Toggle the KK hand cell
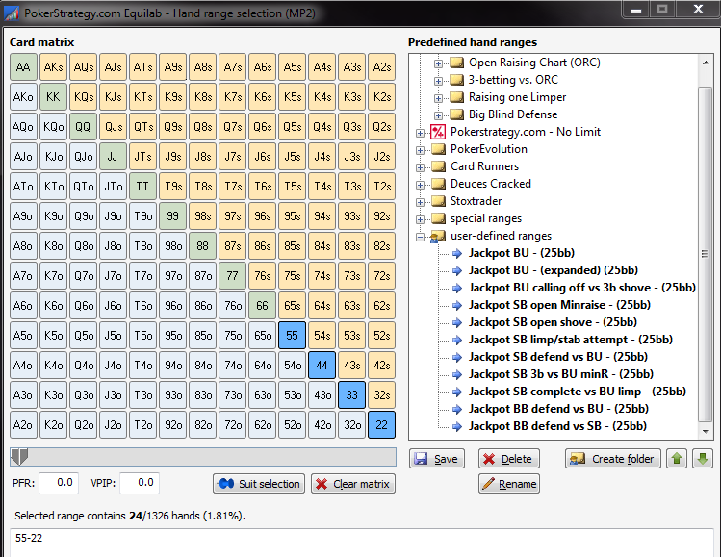The height and width of the screenshot is (557, 721). pyautogui.click(x=53, y=97)
